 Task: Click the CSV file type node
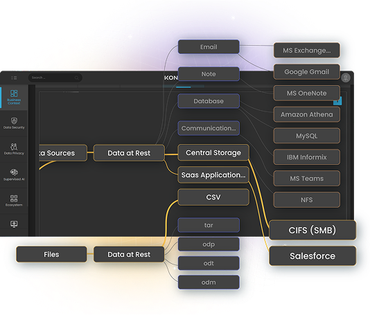(x=213, y=197)
